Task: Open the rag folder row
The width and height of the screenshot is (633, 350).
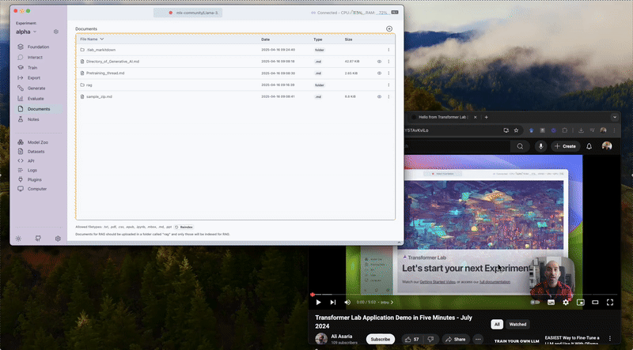Action: coord(89,85)
